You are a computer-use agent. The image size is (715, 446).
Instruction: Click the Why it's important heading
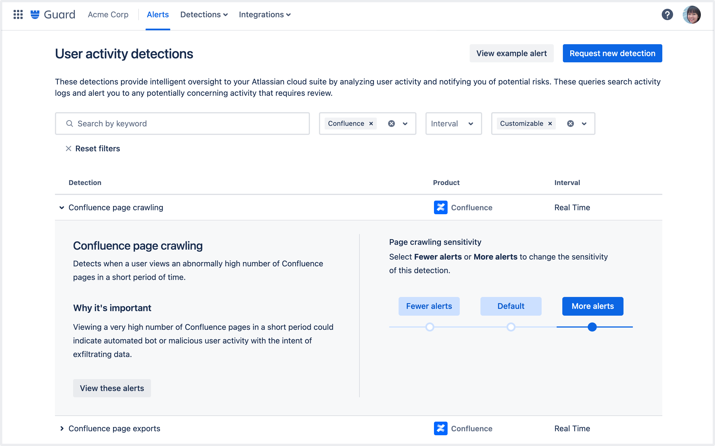coord(112,308)
